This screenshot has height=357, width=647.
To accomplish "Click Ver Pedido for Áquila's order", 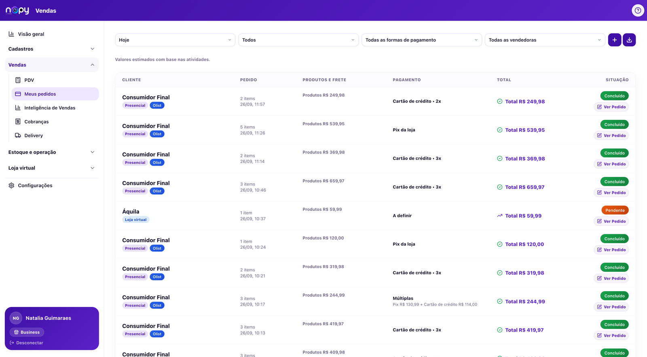I will 611,221.
